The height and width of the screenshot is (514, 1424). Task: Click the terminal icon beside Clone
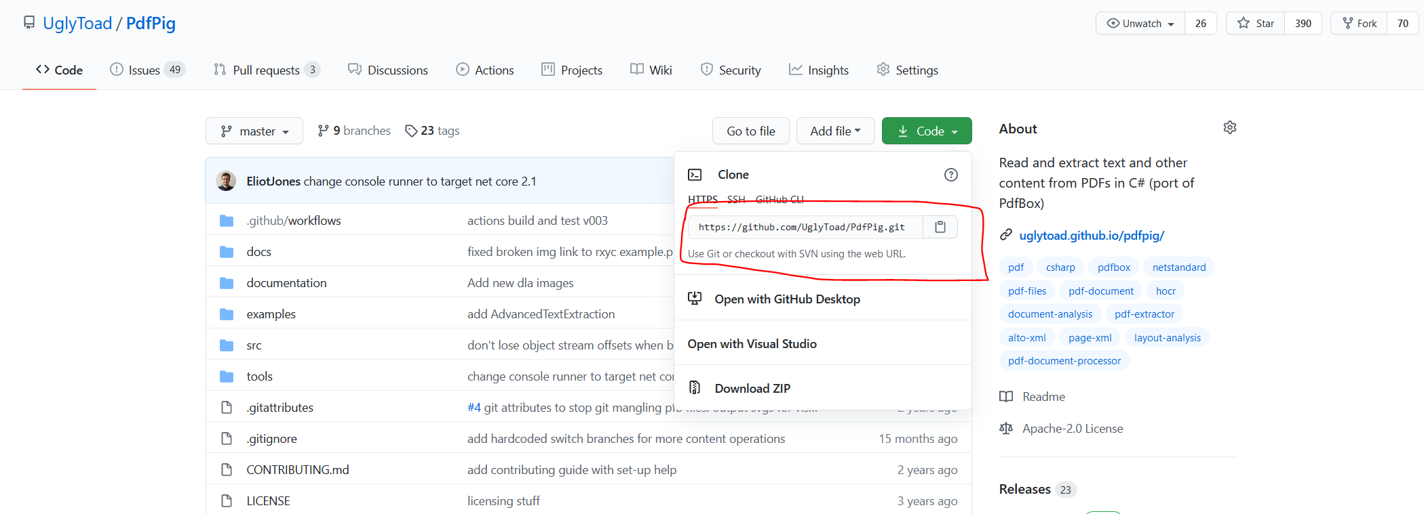pyautogui.click(x=695, y=175)
